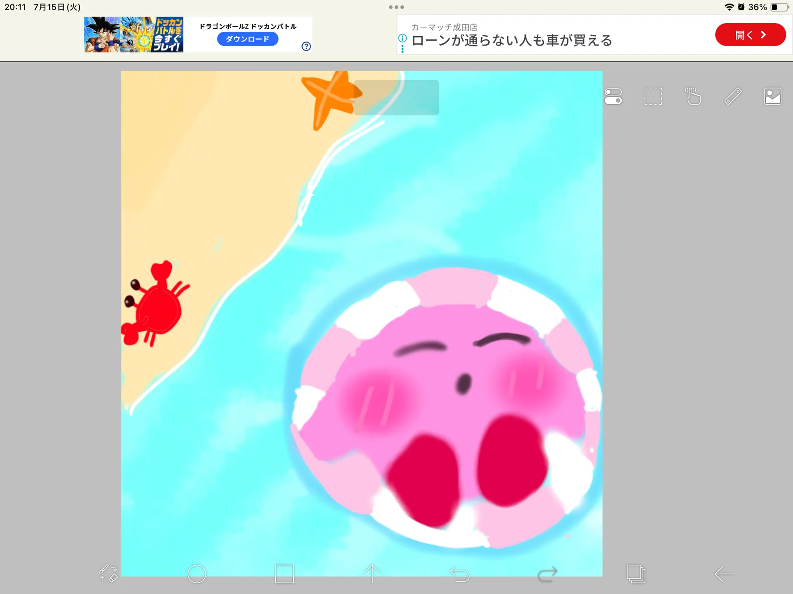The image size is (793, 594).
Task: Undo the last stroke
Action: click(460, 574)
